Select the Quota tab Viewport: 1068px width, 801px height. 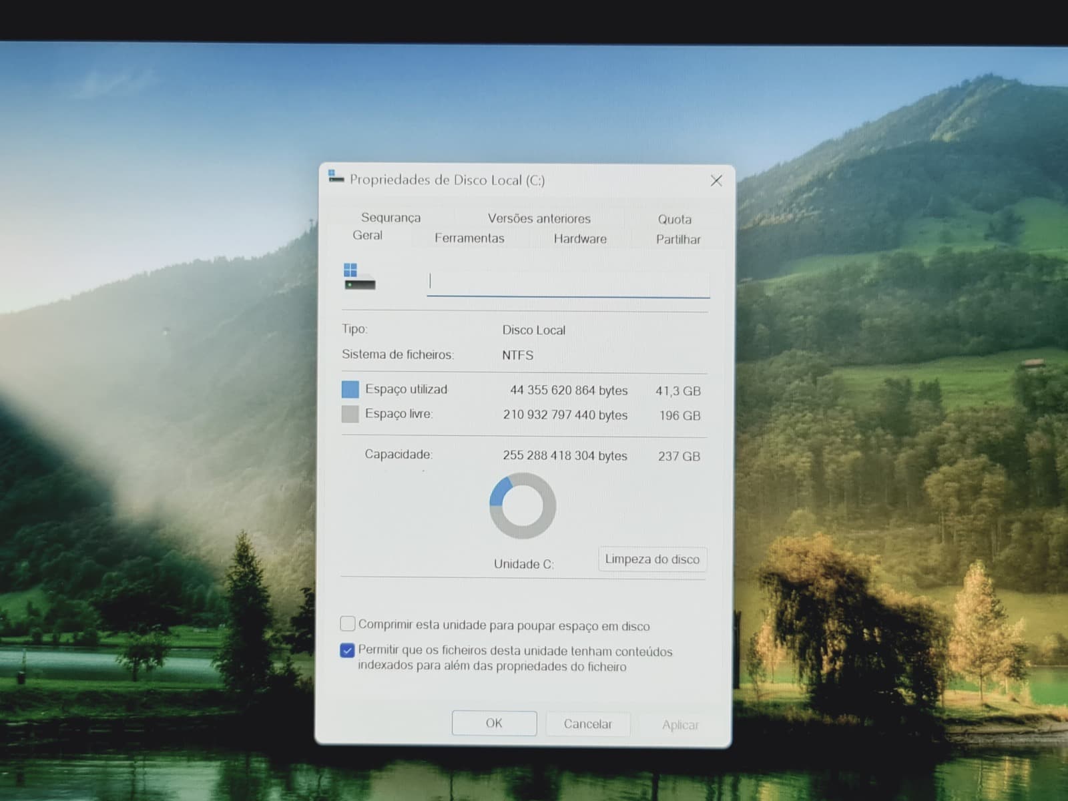click(x=674, y=219)
